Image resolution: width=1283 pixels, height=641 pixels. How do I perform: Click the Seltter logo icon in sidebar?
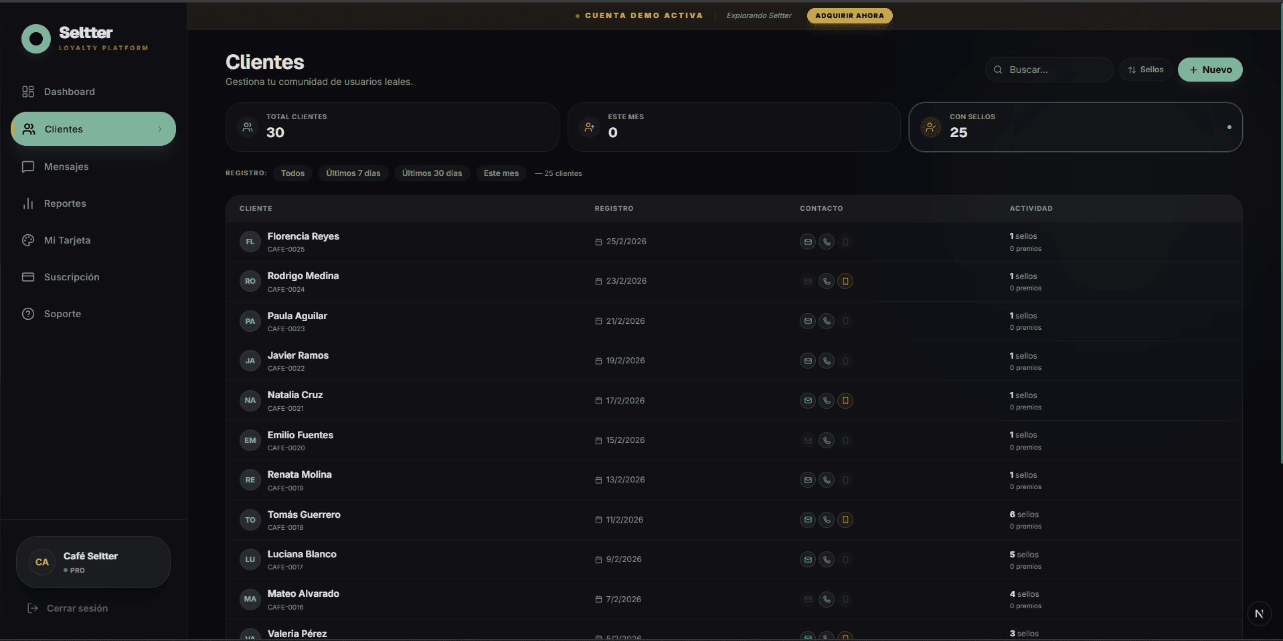coord(36,39)
